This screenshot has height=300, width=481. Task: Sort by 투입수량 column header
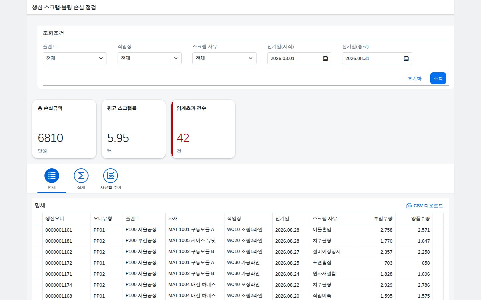point(377,219)
